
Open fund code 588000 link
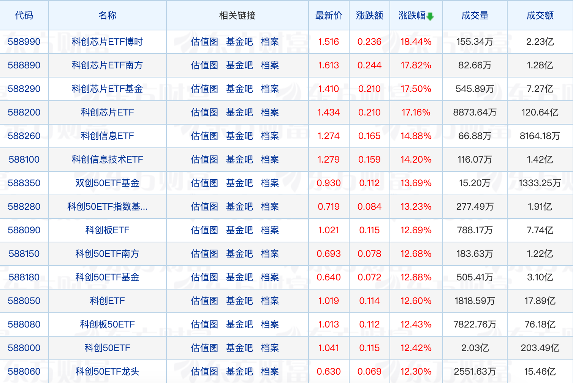(24, 348)
